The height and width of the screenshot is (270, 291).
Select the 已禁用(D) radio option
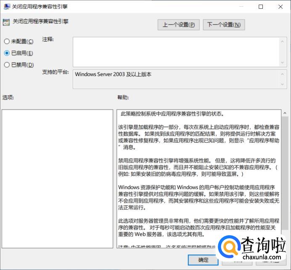pos(19,65)
